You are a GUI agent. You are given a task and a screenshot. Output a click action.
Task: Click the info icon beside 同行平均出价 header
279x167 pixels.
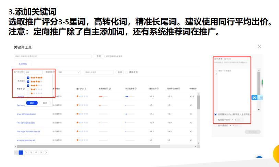tap(179, 88)
